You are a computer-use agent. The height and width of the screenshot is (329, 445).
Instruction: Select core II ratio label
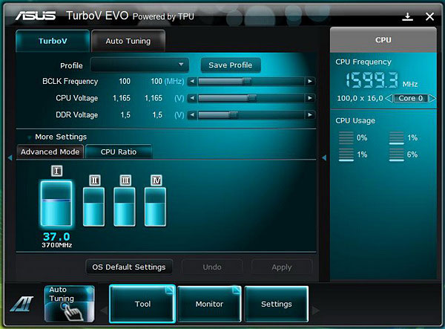point(94,180)
